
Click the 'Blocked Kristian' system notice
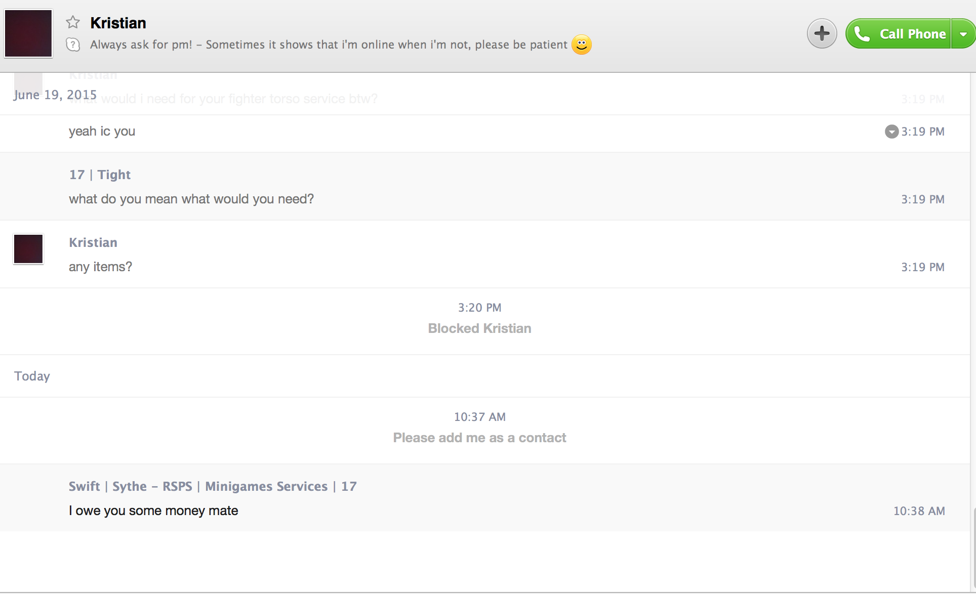point(479,328)
